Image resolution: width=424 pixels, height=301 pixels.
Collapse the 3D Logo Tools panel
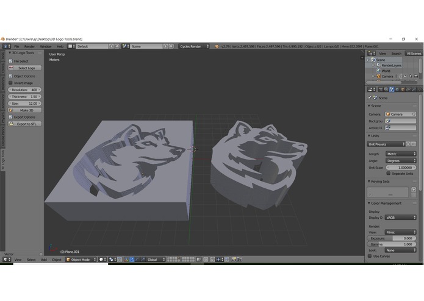10,53
